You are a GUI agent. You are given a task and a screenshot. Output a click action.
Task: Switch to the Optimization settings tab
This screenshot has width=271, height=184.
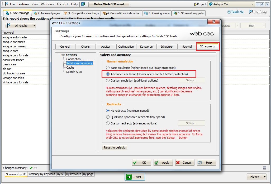click(x=126, y=47)
